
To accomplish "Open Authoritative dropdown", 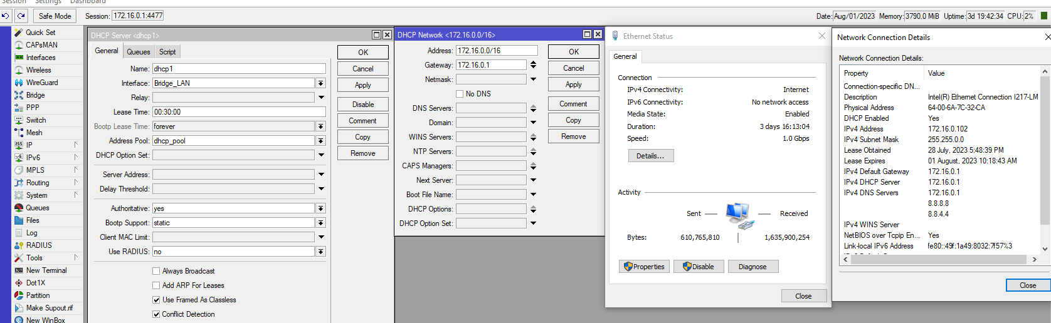I will (x=320, y=208).
